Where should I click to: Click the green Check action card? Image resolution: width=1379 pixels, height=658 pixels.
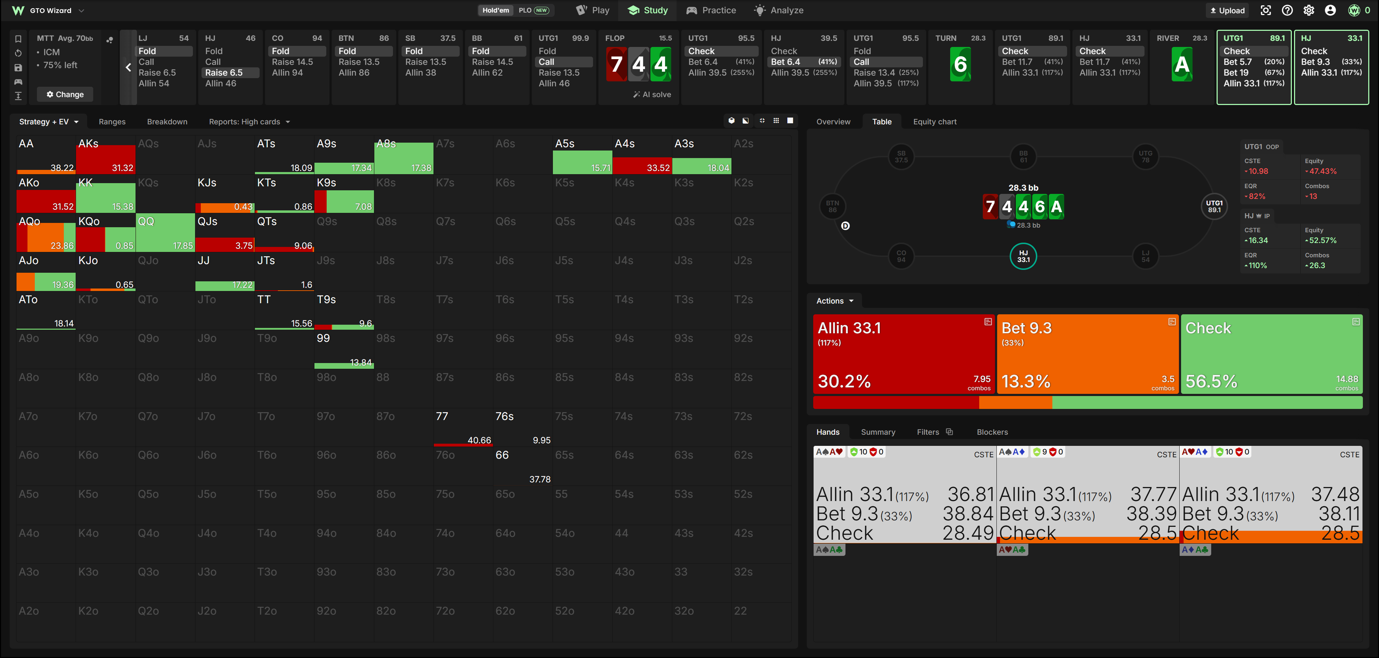point(1271,354)
